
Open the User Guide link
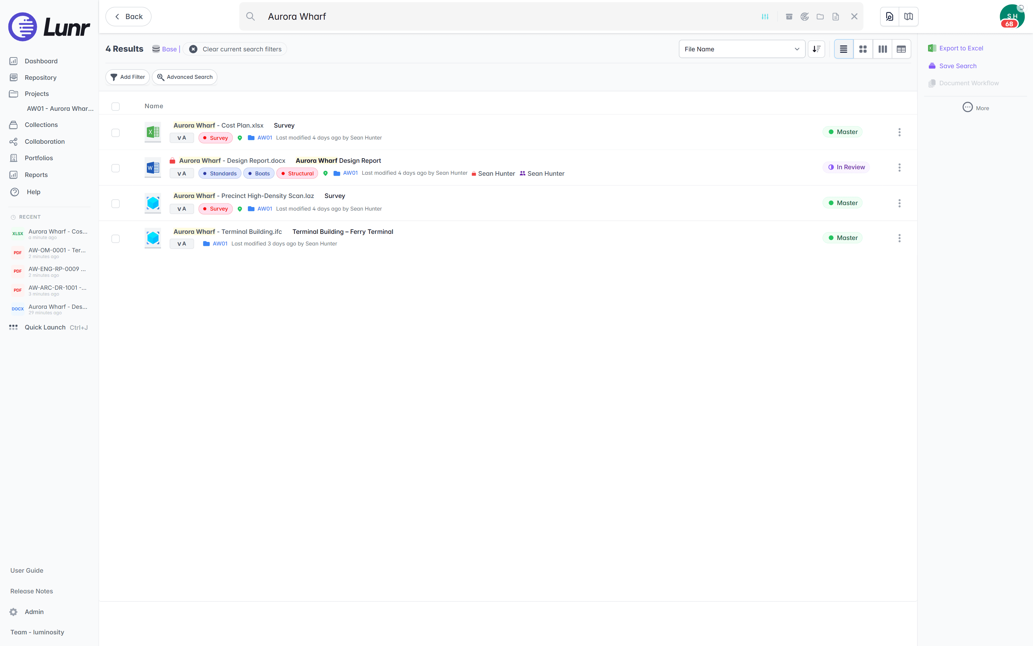(x=27, y=570)
